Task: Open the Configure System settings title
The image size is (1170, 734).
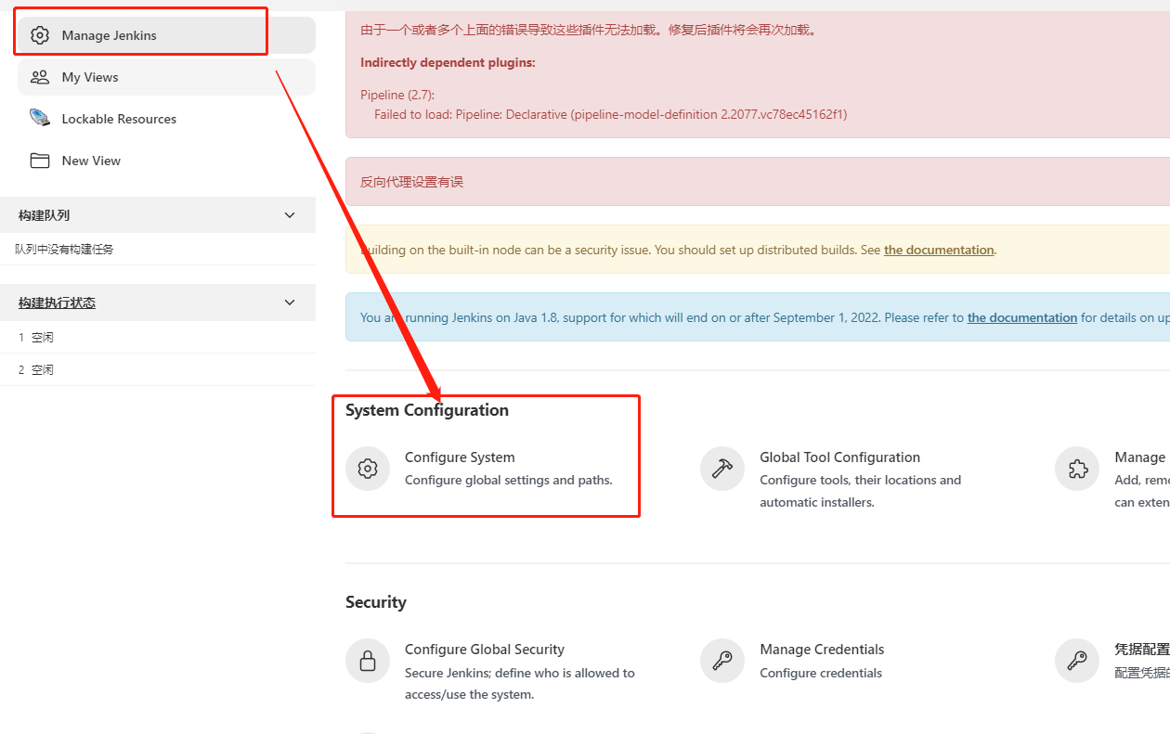Action: 460,457
